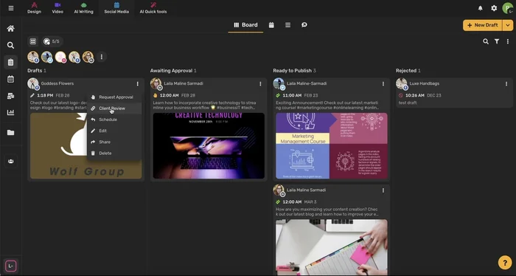Click the Goddess Flowers account name
The height and width of the screenshot is (276, 516).
(x=57, y=83)
